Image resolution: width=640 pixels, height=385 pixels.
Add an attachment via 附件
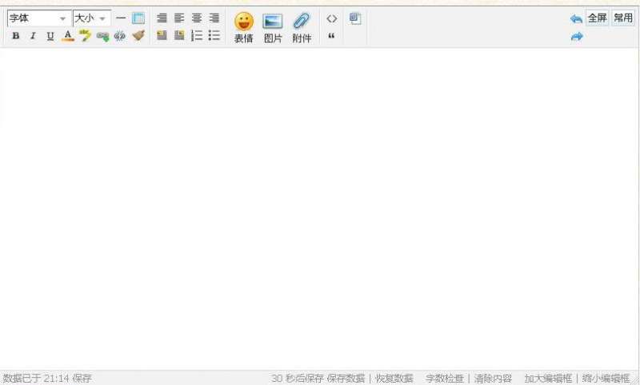pos(302,27)
